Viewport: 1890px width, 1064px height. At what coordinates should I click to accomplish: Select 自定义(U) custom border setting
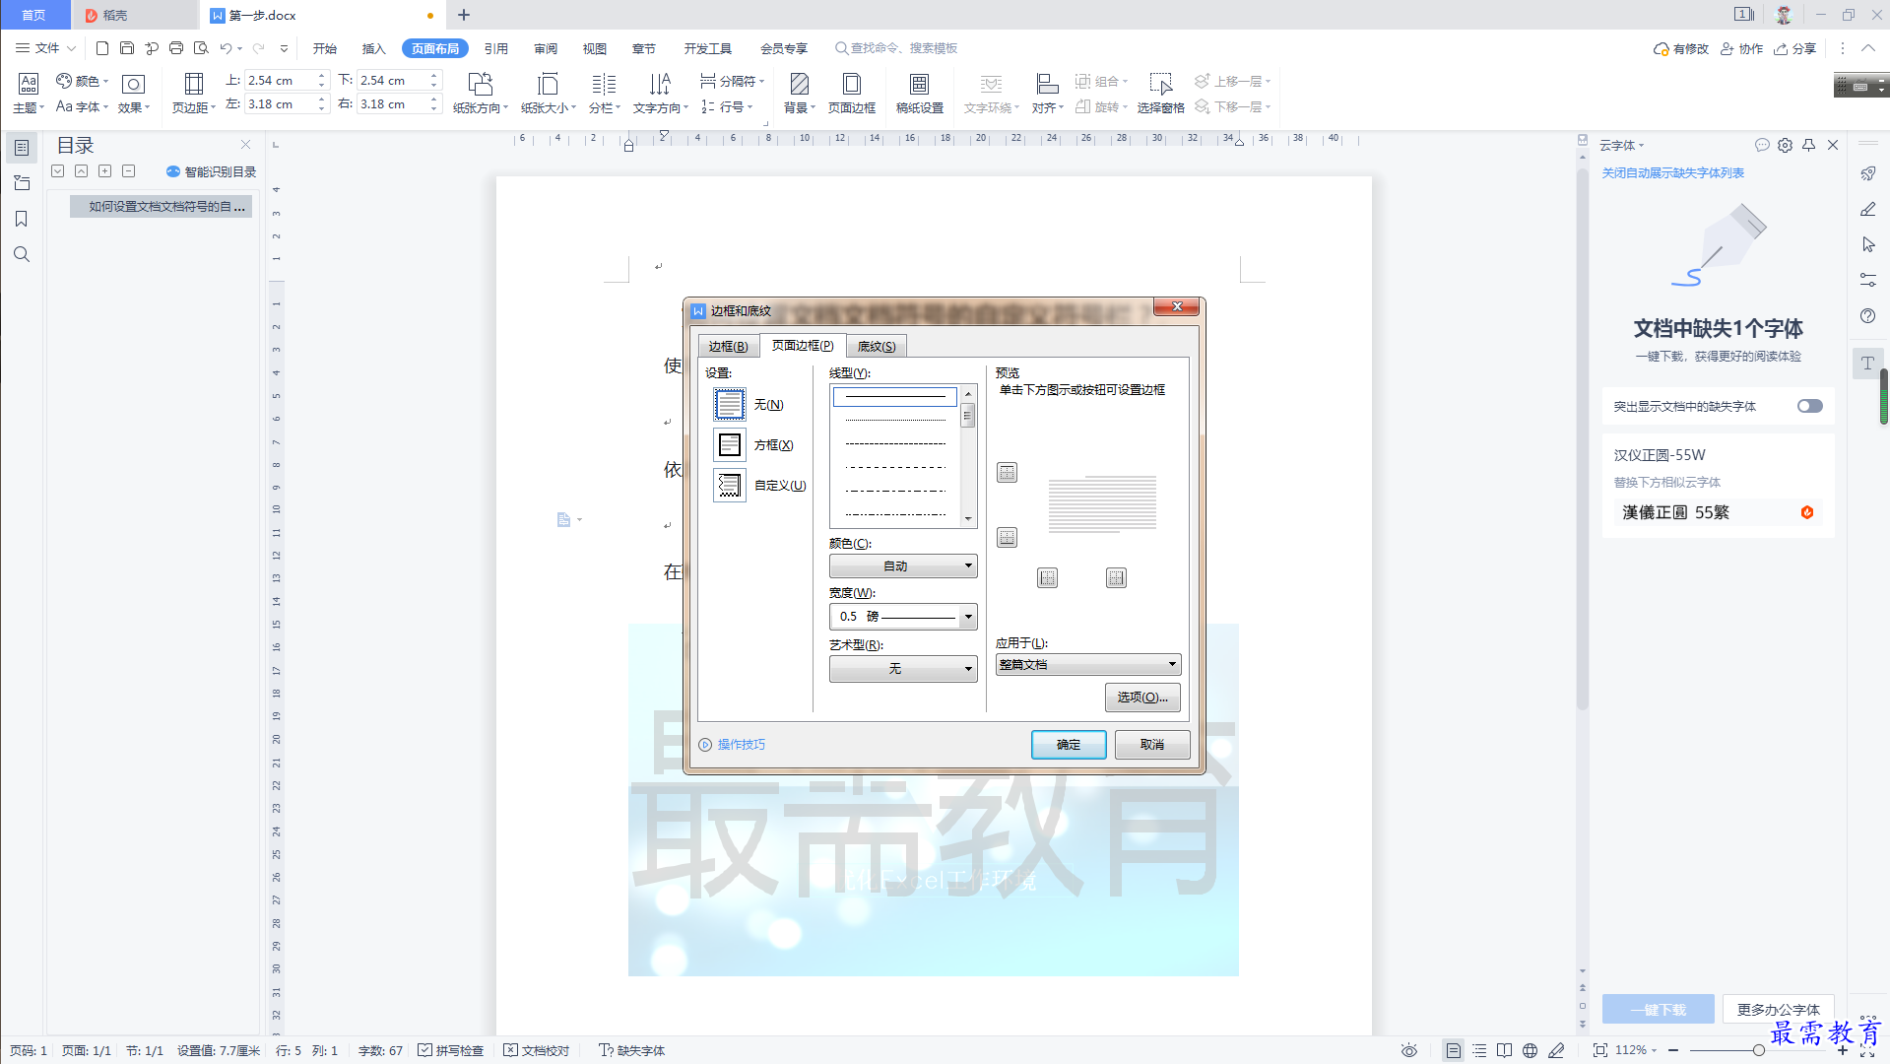pos(730,486)
